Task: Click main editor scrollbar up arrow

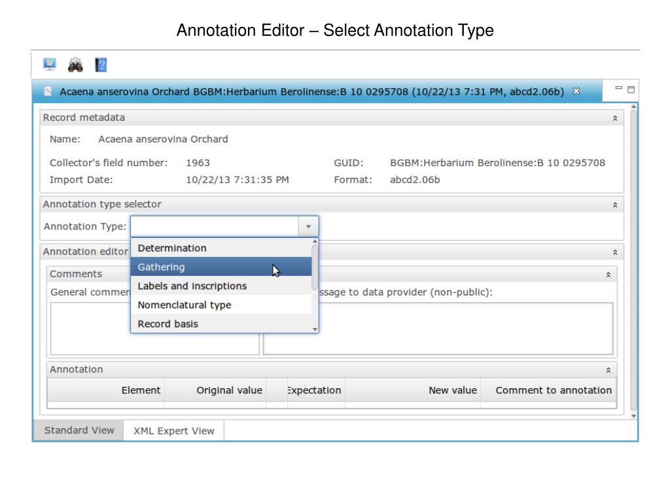Action: tap(633, 106)
